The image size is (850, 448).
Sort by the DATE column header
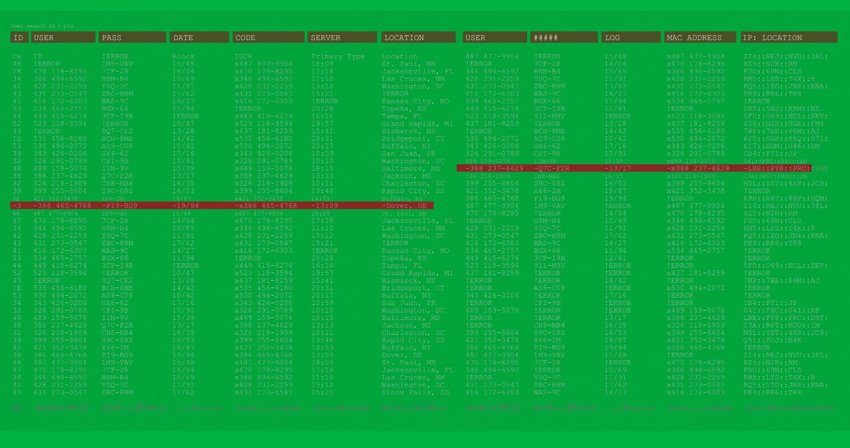click(199, 37)
